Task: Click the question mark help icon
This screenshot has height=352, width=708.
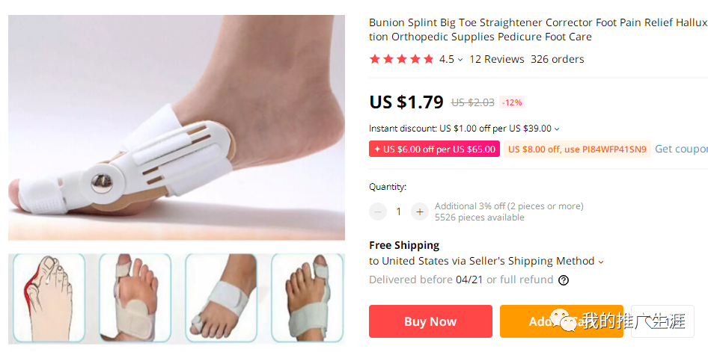Action: point(564,280)
